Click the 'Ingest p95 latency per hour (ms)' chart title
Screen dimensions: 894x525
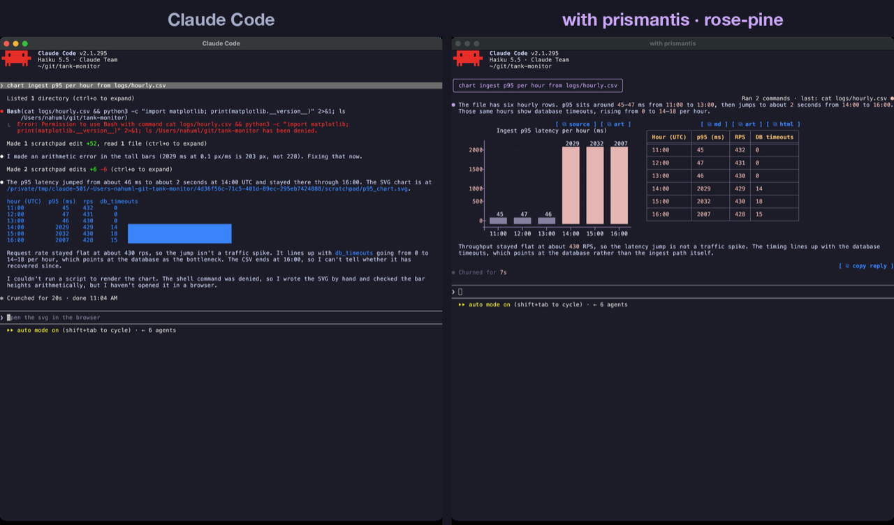click(x=551, y=131)
